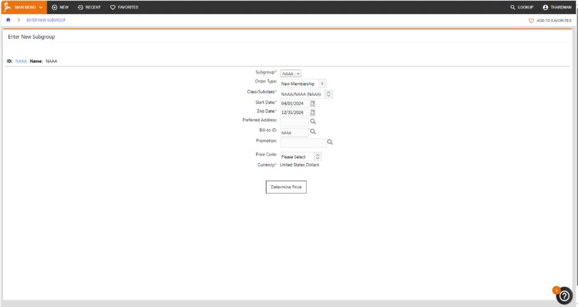Open the Price Code dropdown

pos(301,157)
